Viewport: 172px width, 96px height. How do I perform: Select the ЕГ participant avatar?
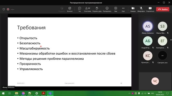[x=162, y=41]
